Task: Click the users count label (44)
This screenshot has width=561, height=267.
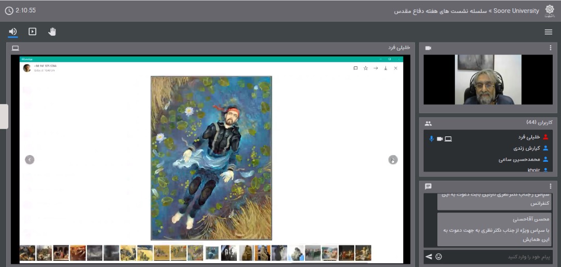Action: point(539,122)
